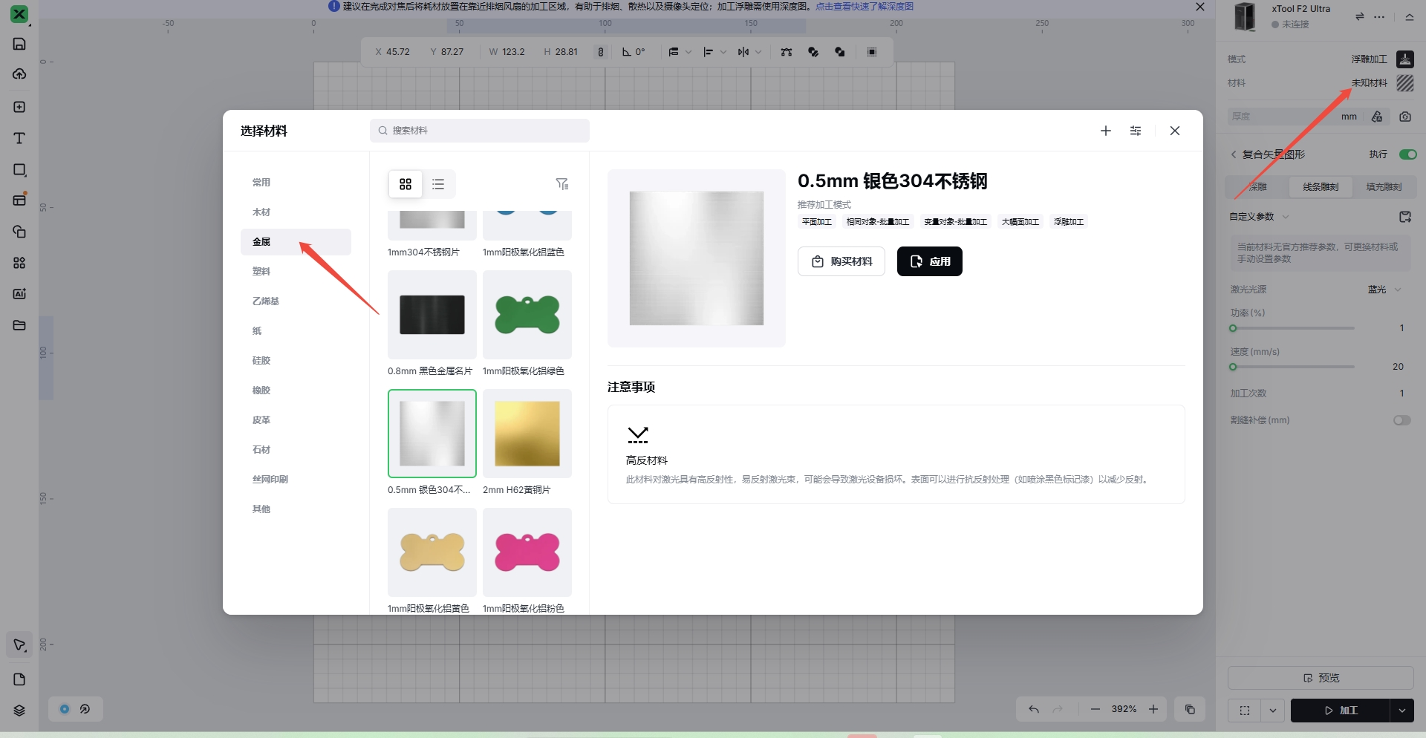This screenshot has height=738, width=1426.
Task: Enable the 割缝补偿 kerf compensation switch
Action: pyautogui.click(x=1401, y=420)
